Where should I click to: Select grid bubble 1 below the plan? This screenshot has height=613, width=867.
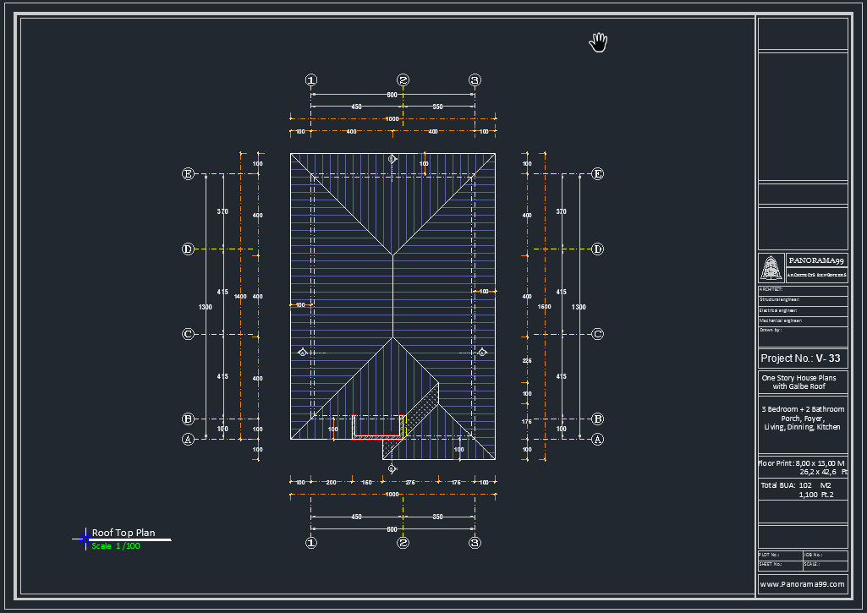[x=311, y=543]
